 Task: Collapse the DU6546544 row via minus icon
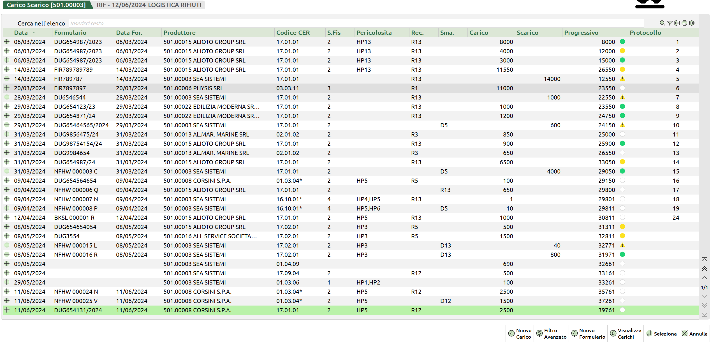point(7,97)
